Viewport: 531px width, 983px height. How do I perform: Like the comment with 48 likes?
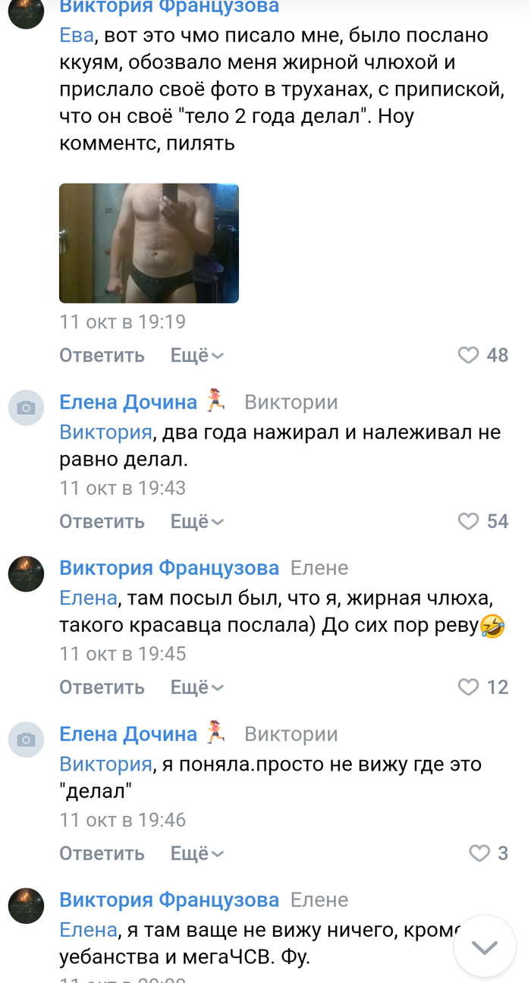pos(469,355)
